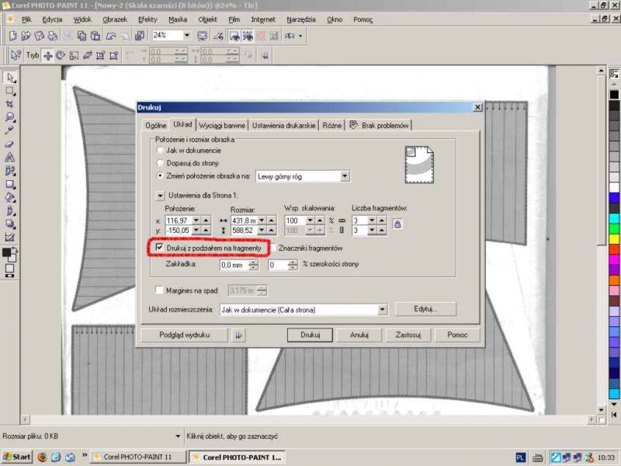Pick the blue swatch in color palette
Image resolution: width=621 pixels, height=466 pixels.
614,197
